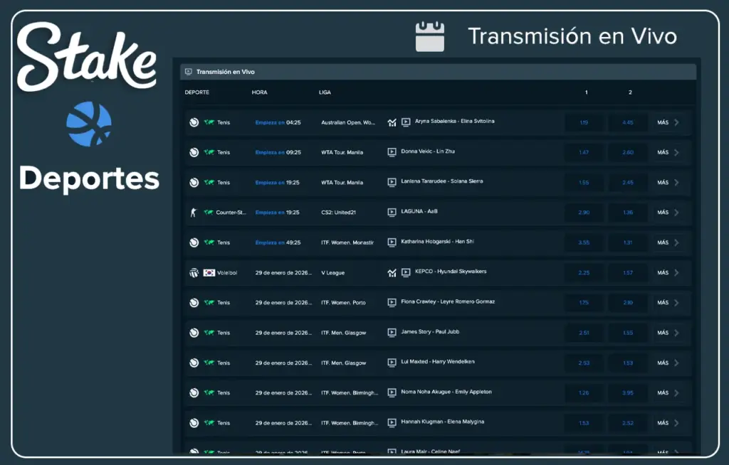Click the Counter-Strike sport icon in LAGUNA row
This screenshot has height=465, width=729.
point(194,213)
